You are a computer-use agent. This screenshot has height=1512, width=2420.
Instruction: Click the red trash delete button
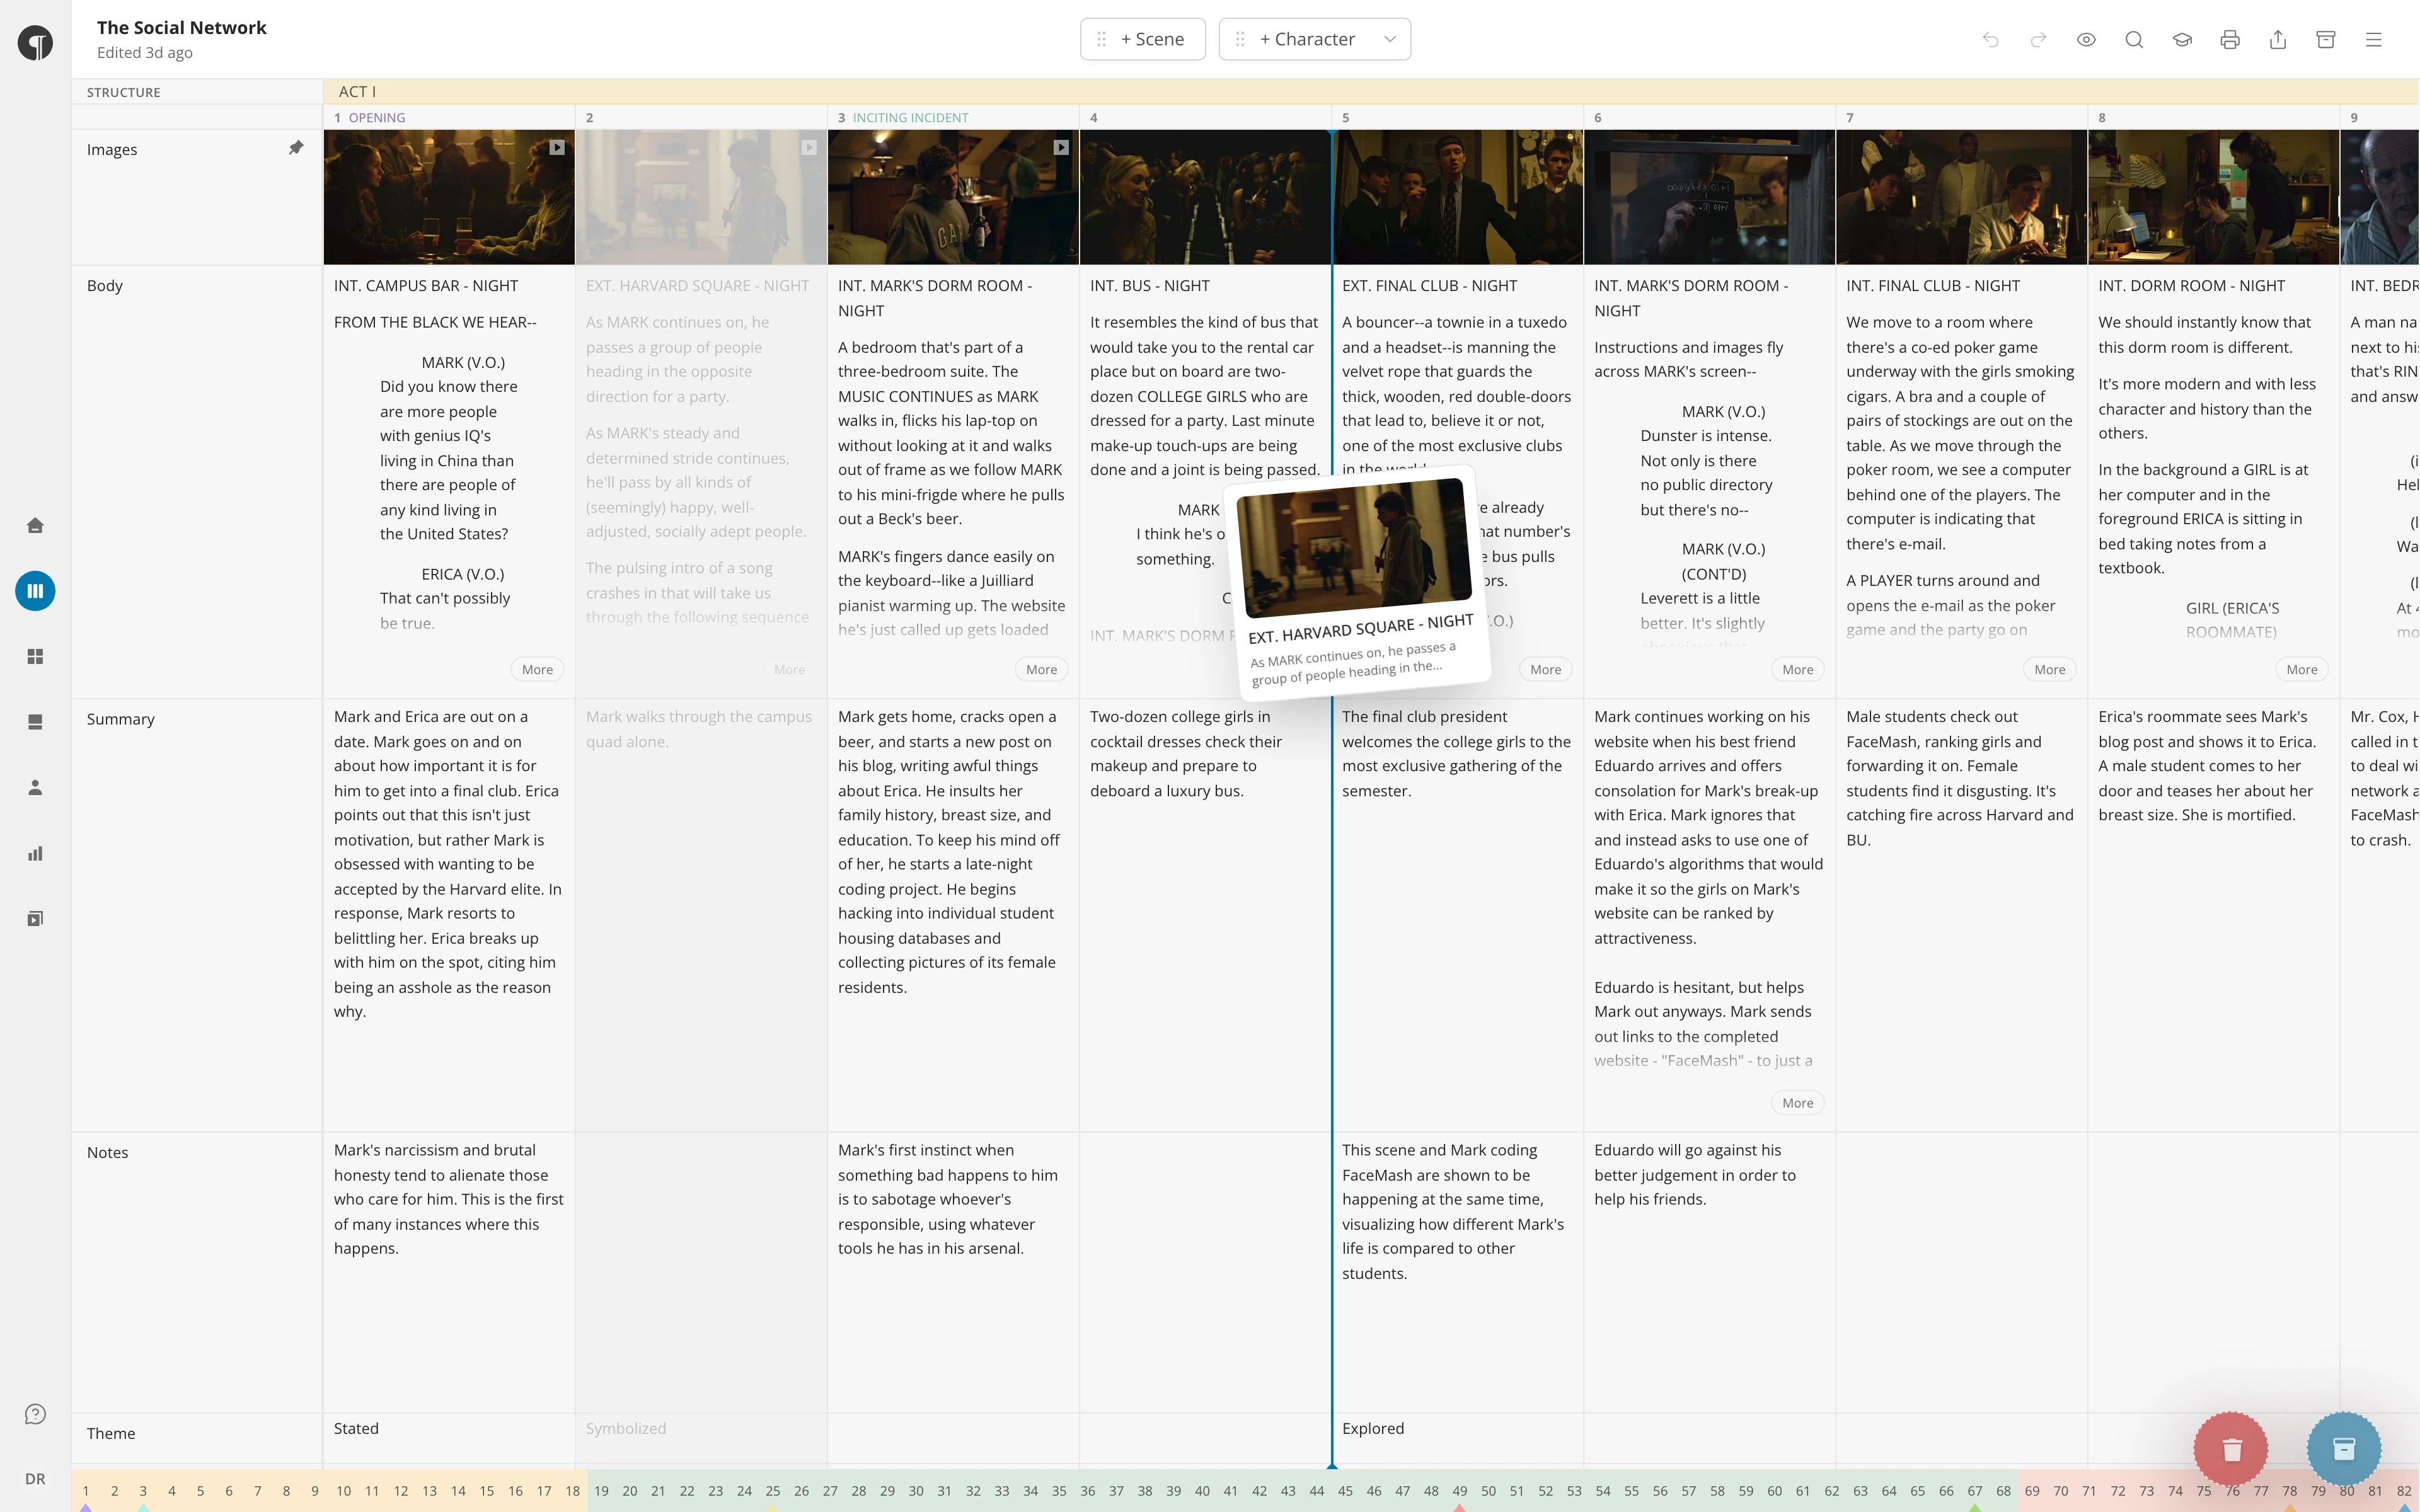tap(2231, 1449)
